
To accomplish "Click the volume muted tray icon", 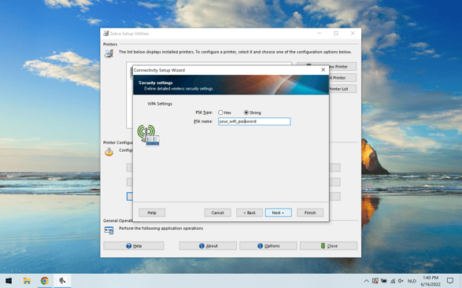I will click(401, 281).
